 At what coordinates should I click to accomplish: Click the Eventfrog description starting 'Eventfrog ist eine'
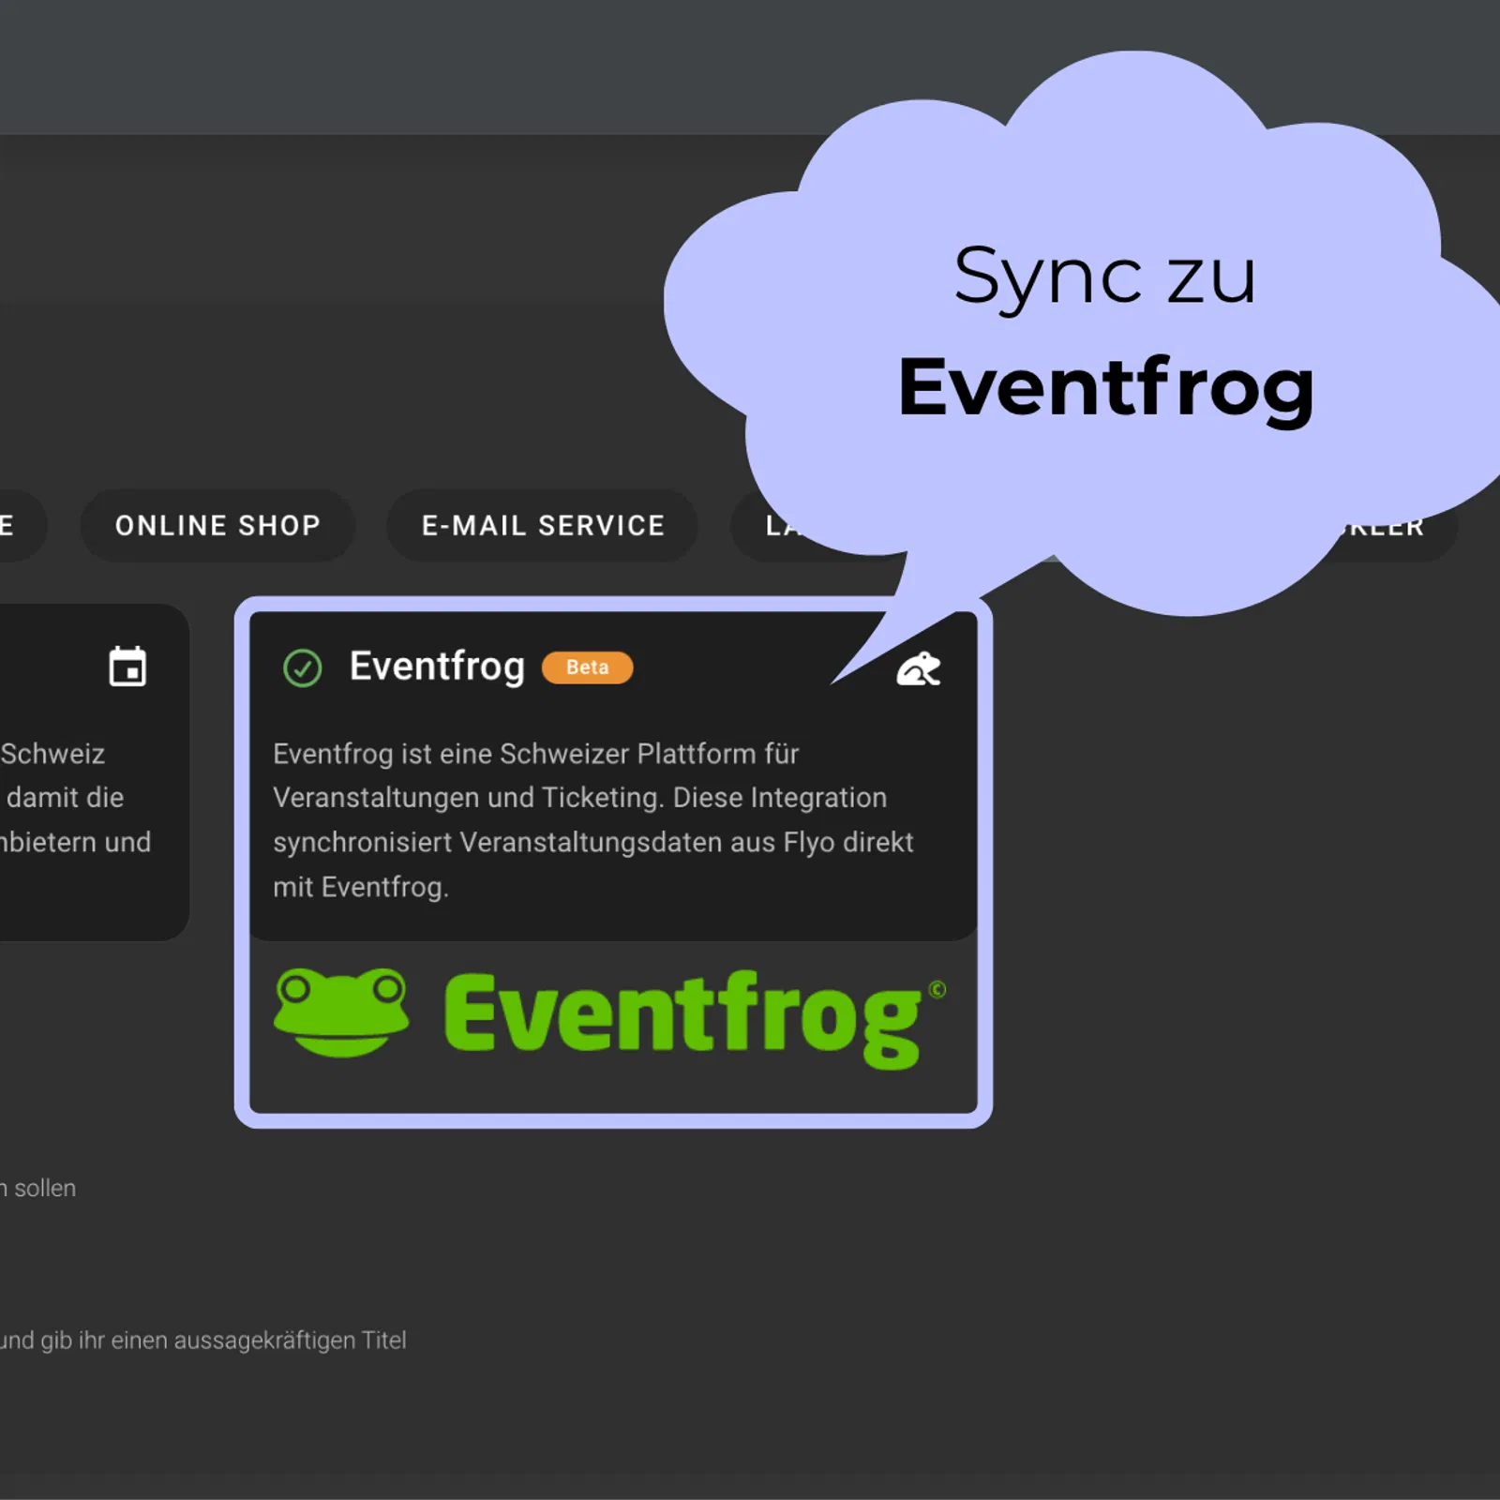(x=593, y=820)
